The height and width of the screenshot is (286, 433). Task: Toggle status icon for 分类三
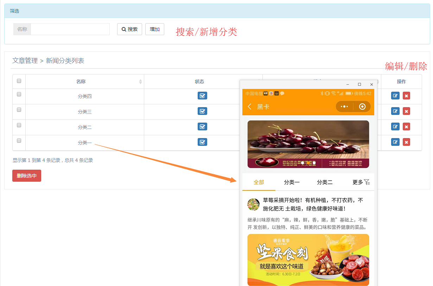[202, 111]
